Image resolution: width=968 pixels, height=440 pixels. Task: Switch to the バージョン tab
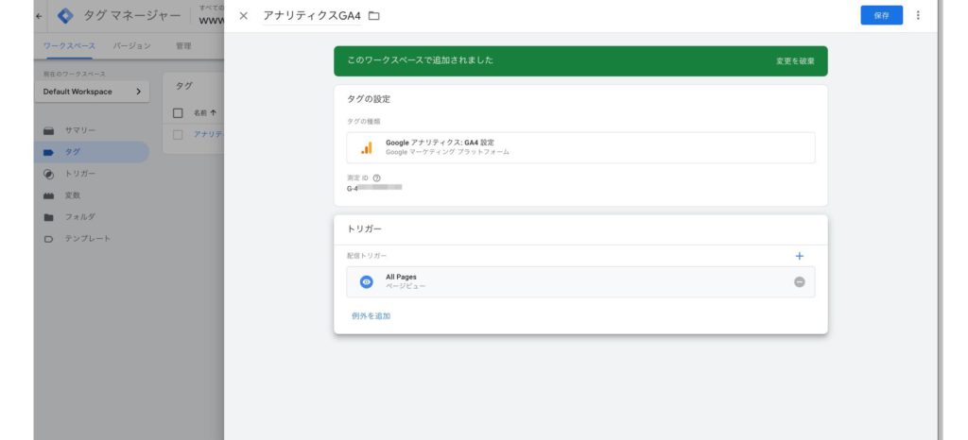coord(131,46)
